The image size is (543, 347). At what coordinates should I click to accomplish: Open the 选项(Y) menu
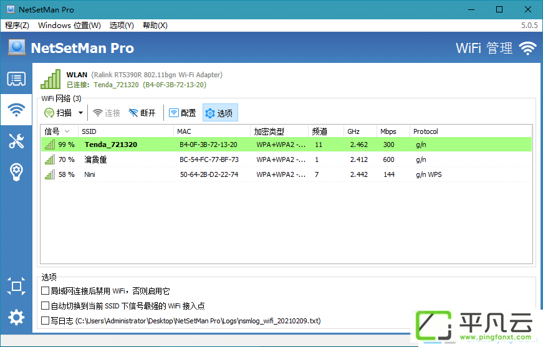tap(122, 26)
